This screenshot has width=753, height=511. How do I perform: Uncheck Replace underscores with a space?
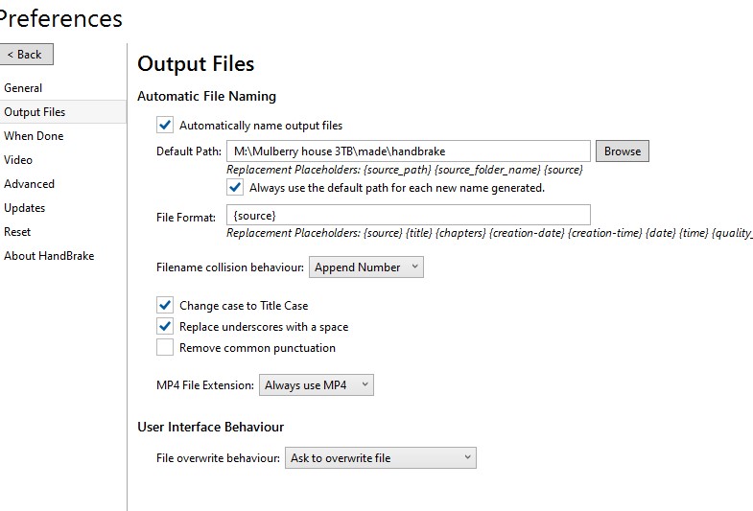tap(165, 326)
